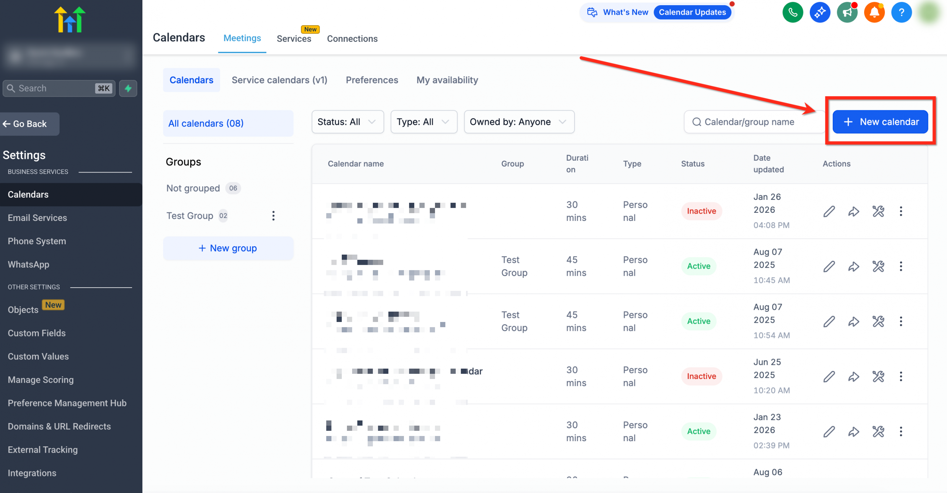Image resolution: width=947 pixels, height=493 pixels.
Task: Click the tools icon on Jun 25 2025 row
Action: pyautogui.click(x=878, y=376)
